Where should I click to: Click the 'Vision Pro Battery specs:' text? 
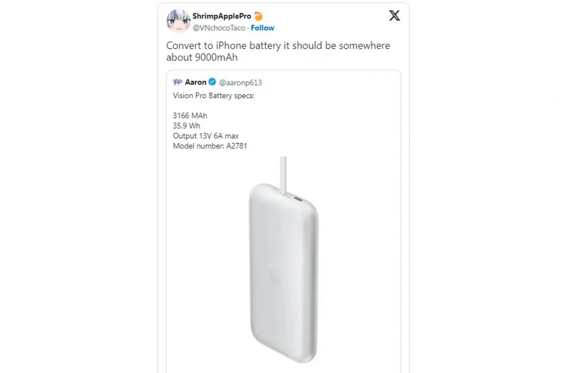click(214, 96)
